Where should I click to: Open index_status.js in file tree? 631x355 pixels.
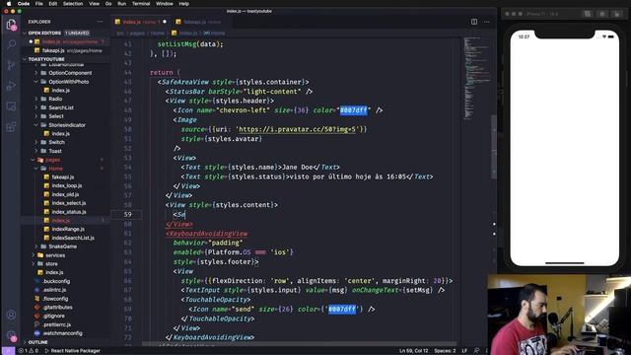(x=69, y=212)
